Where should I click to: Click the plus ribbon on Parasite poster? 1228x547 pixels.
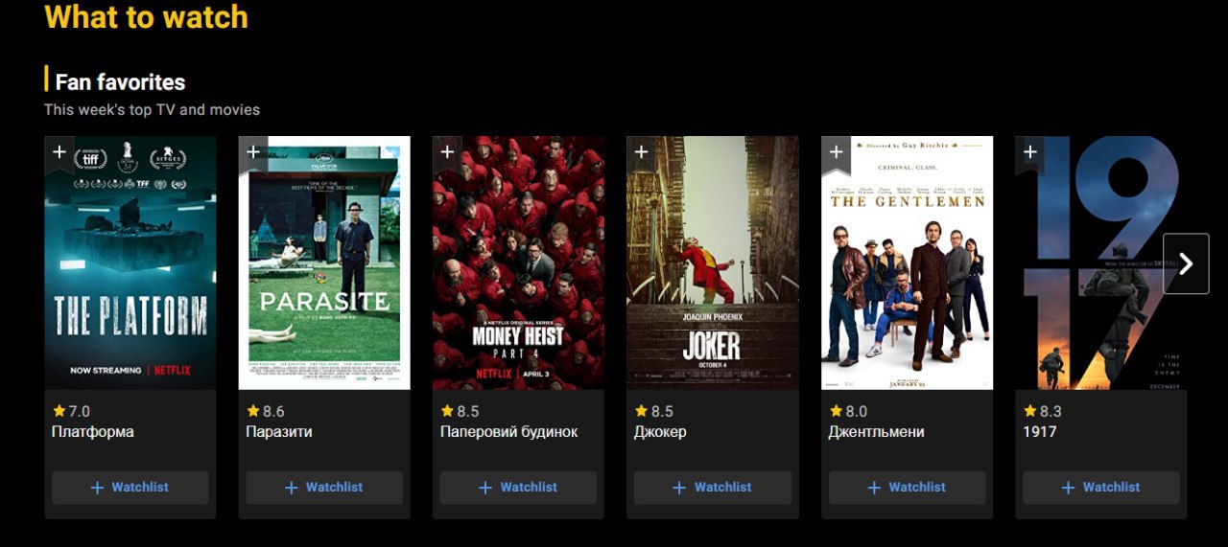click(253, 153)
